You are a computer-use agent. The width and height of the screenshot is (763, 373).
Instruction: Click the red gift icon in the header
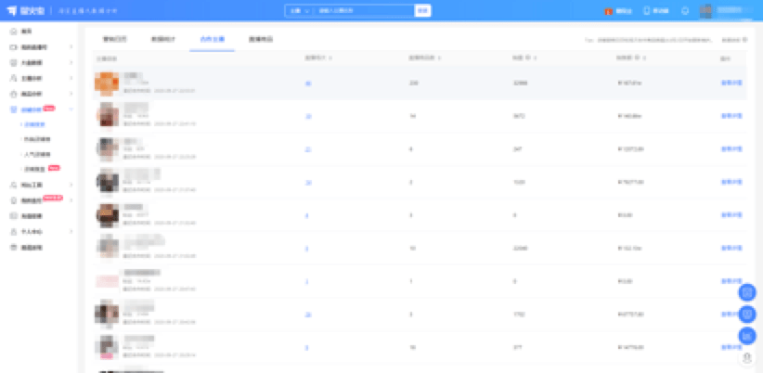tap(609, 11)
